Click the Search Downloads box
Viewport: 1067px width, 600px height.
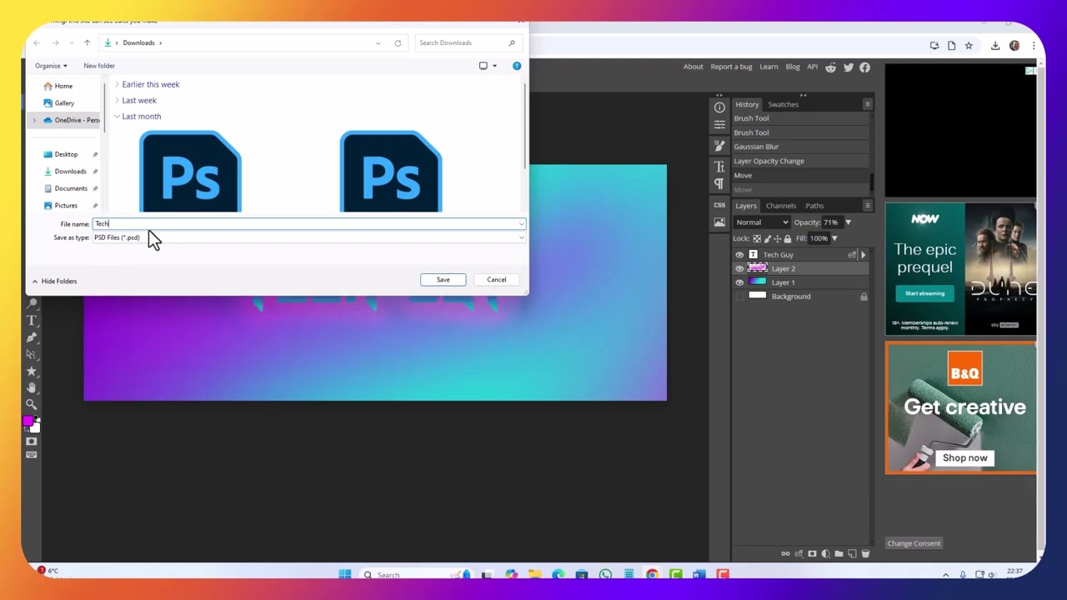[468, 43]
